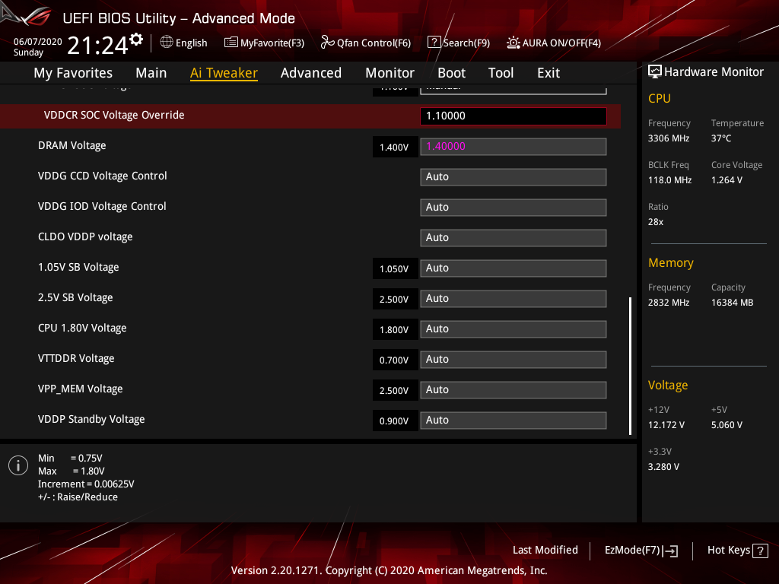Image resolution: width=779 pixels, height=584 pixels.
Task: Click the memory capacity 16384 MB value
Action: [x=732, y=303]
